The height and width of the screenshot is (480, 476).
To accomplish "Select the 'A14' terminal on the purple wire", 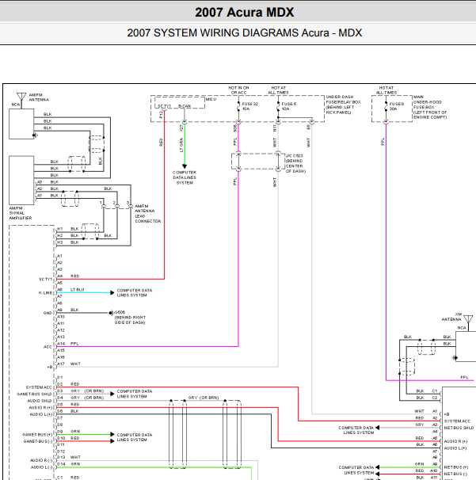I will click(x=61, y=344).
